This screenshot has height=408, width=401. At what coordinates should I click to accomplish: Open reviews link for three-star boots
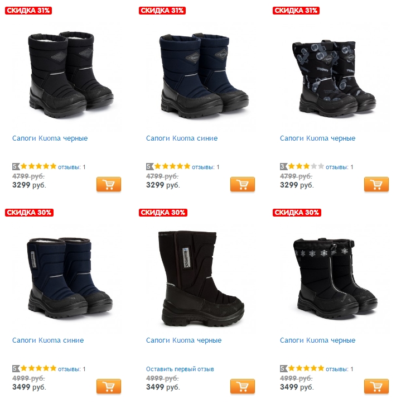coord(339,167)
